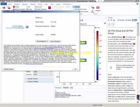The width and height of the screenshot is (140, 107).
Task: Add an Arrow Line plot
Action: point(38,7)
